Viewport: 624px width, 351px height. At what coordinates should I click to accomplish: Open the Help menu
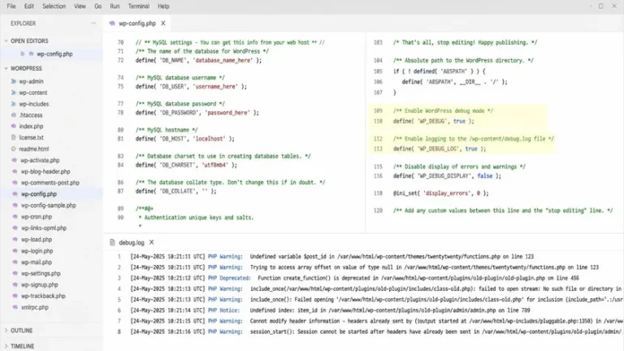click(163, 6)
